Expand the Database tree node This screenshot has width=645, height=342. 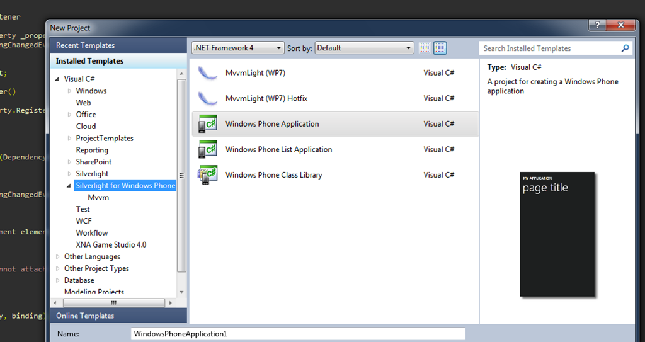tap(57, 281)
